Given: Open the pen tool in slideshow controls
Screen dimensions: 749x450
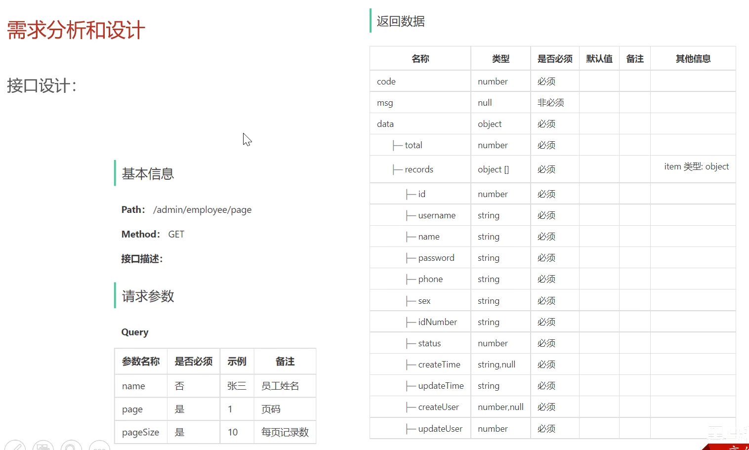Looking at the screenshot, I should [x=15, y=445].
